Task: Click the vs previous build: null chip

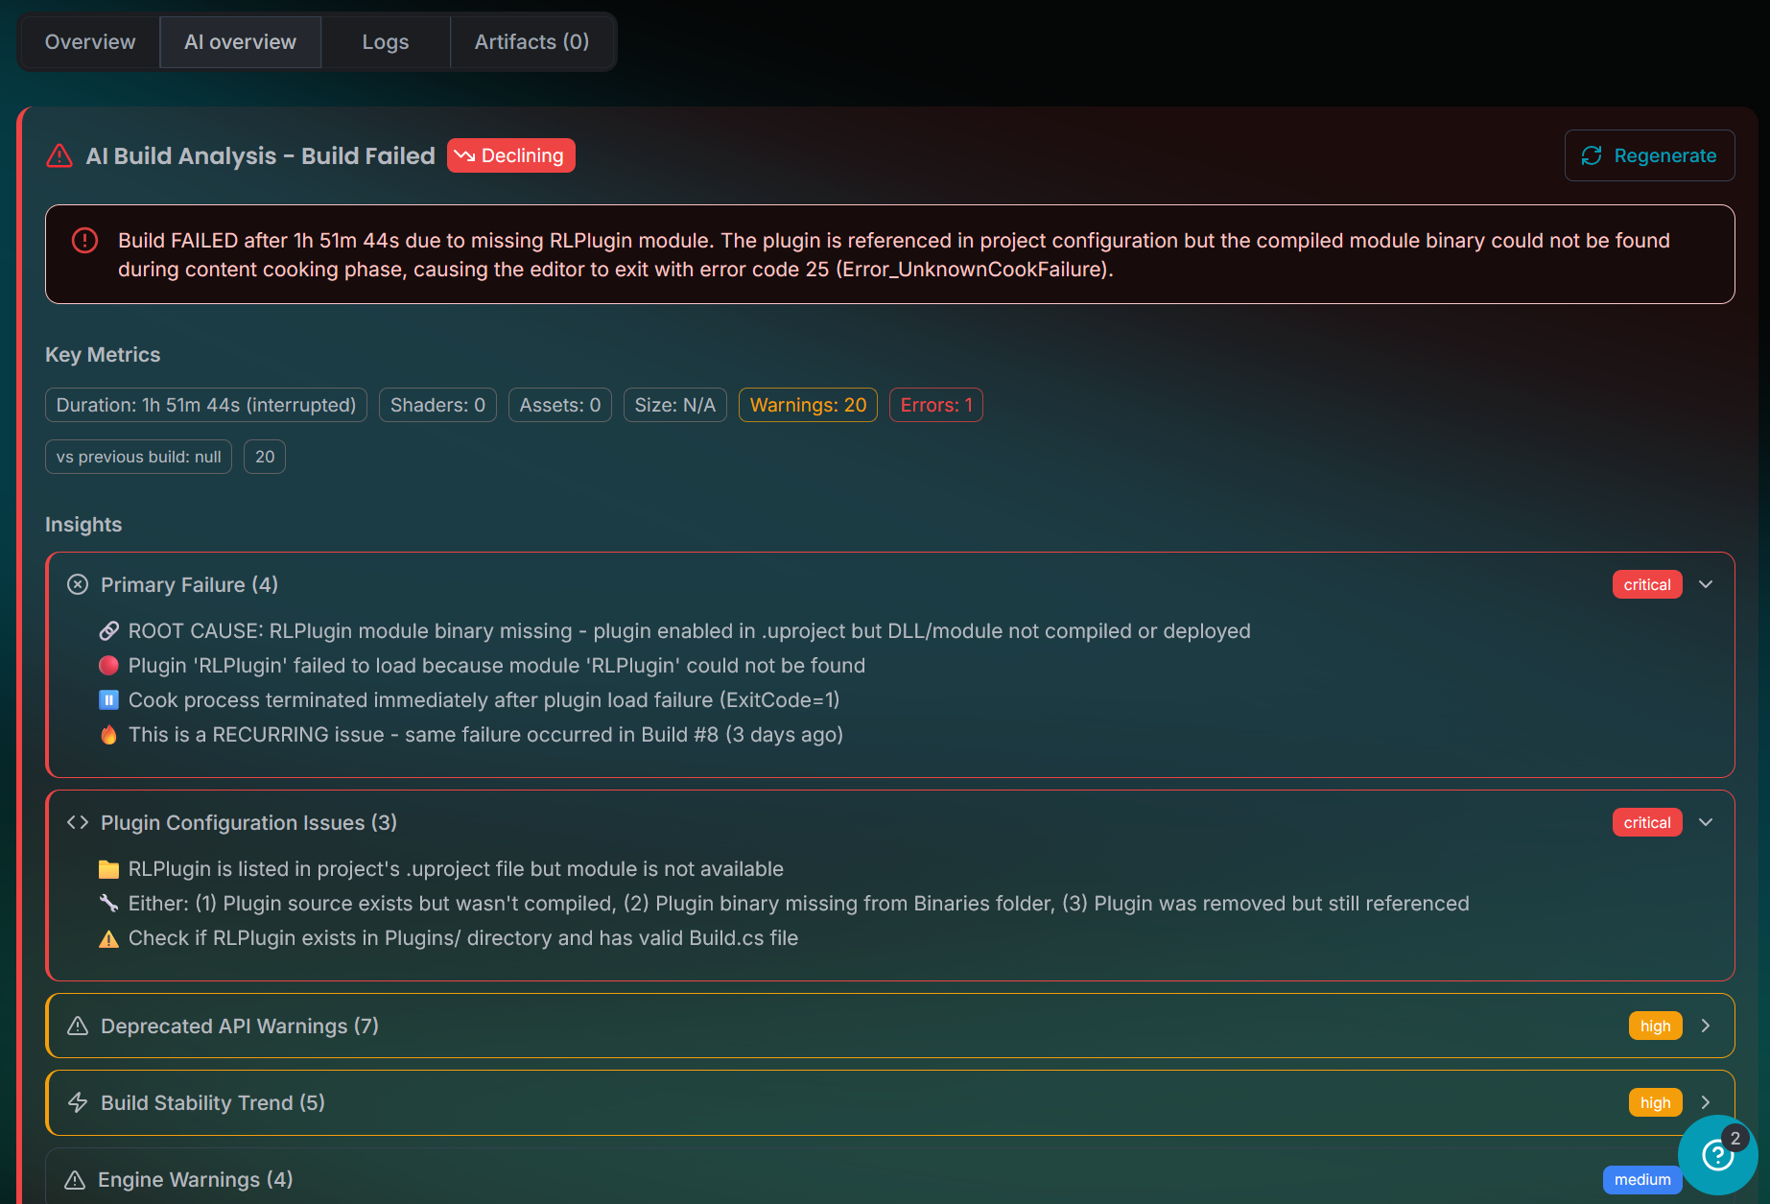Action: (x=138, y=457)
